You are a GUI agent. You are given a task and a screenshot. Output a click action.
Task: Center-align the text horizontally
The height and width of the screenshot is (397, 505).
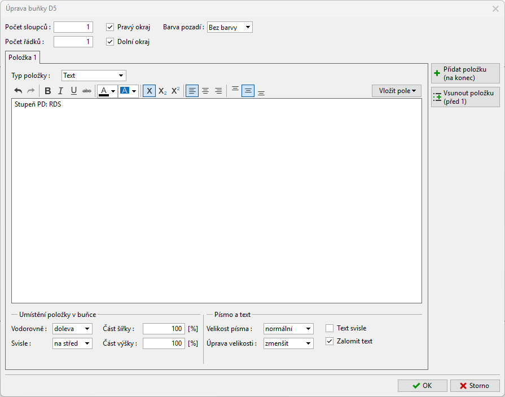[205, 91]
